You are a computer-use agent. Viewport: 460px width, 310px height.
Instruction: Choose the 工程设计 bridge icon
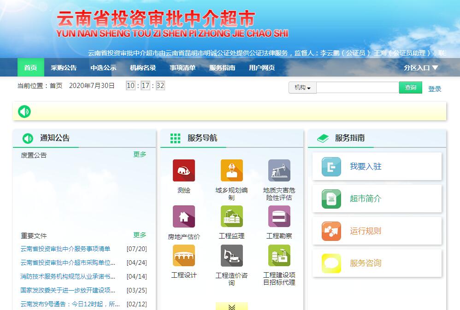(x=184, y=256)
